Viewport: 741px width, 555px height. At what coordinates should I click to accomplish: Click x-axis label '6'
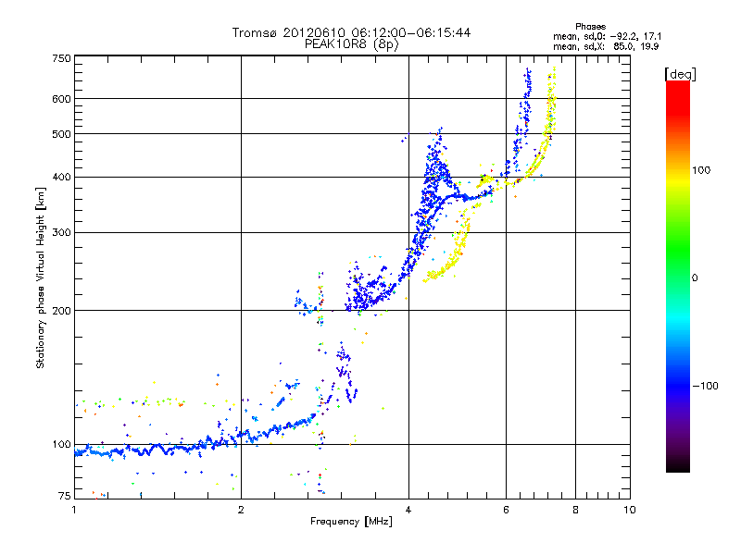tap(506, 511)
